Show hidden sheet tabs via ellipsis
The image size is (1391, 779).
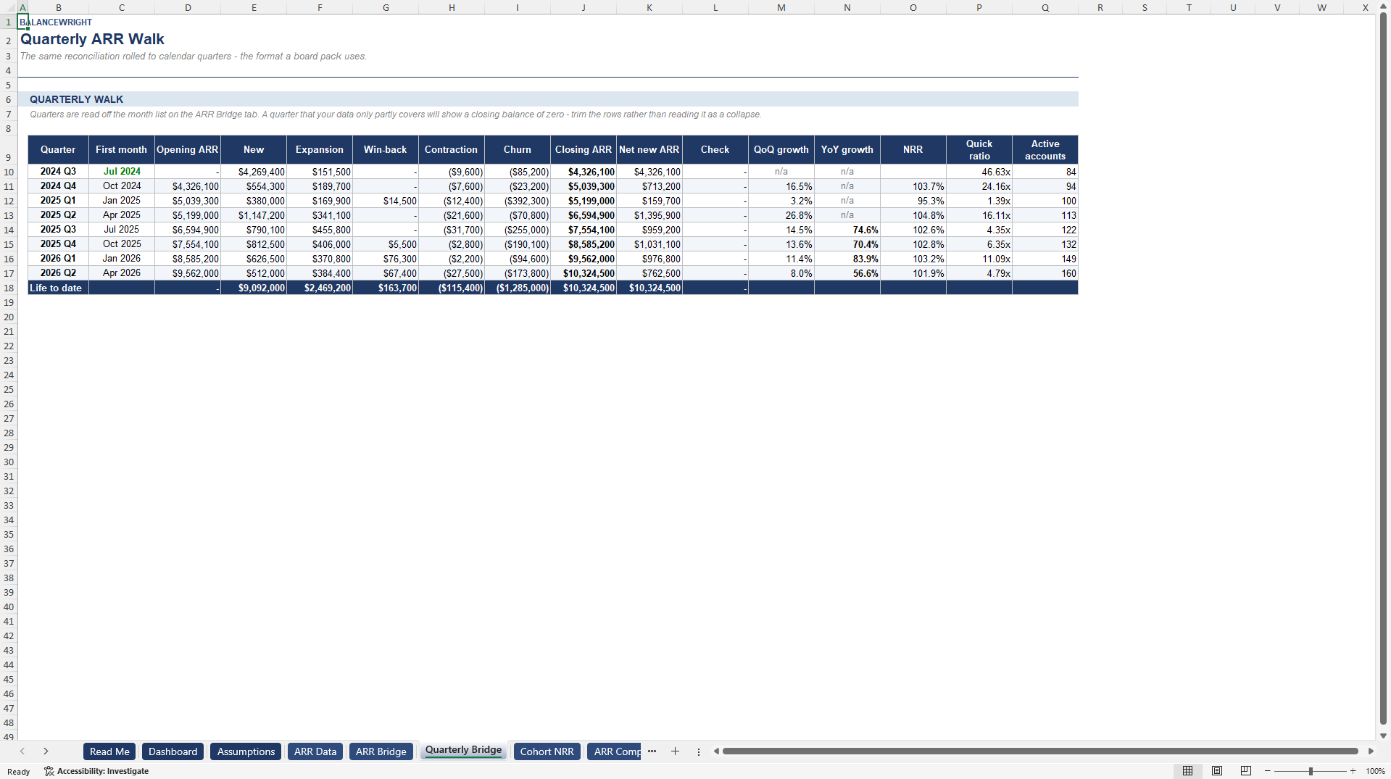coord(652,751)
